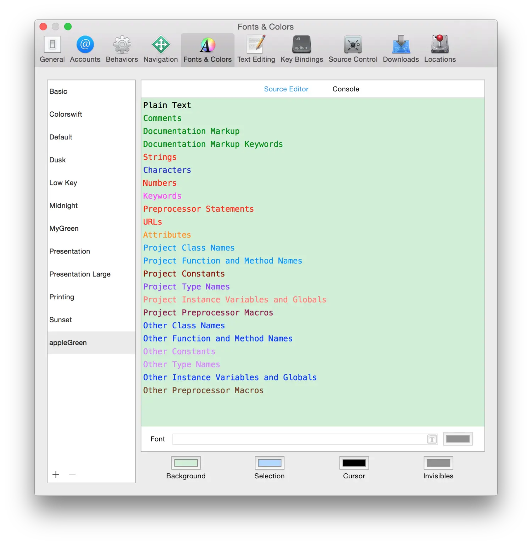Select the Documentation Markup row
532x545 pixels.
[313, 131]
